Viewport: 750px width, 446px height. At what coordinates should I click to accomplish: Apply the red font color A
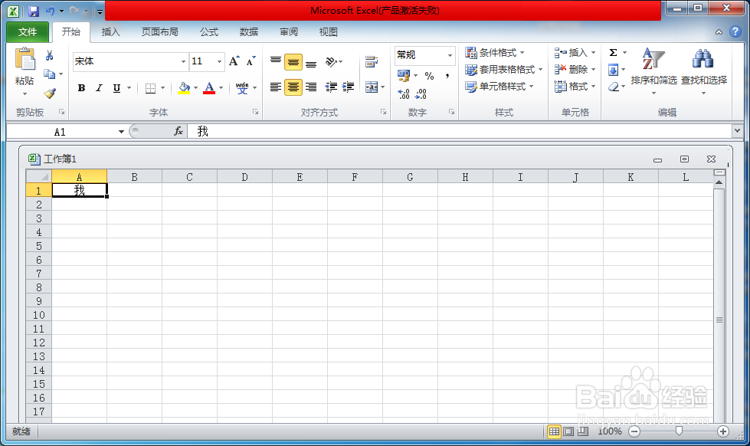tap(209, 88)
